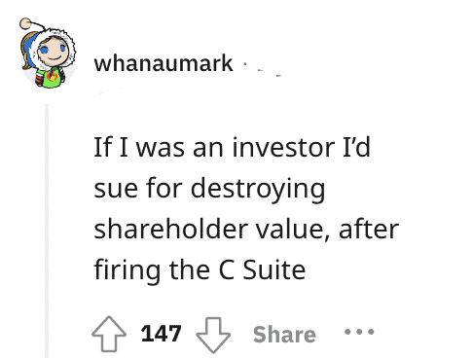Open the three-dot more options menu
Viewport: 473px width, 358px height.
tap(359, 332)
